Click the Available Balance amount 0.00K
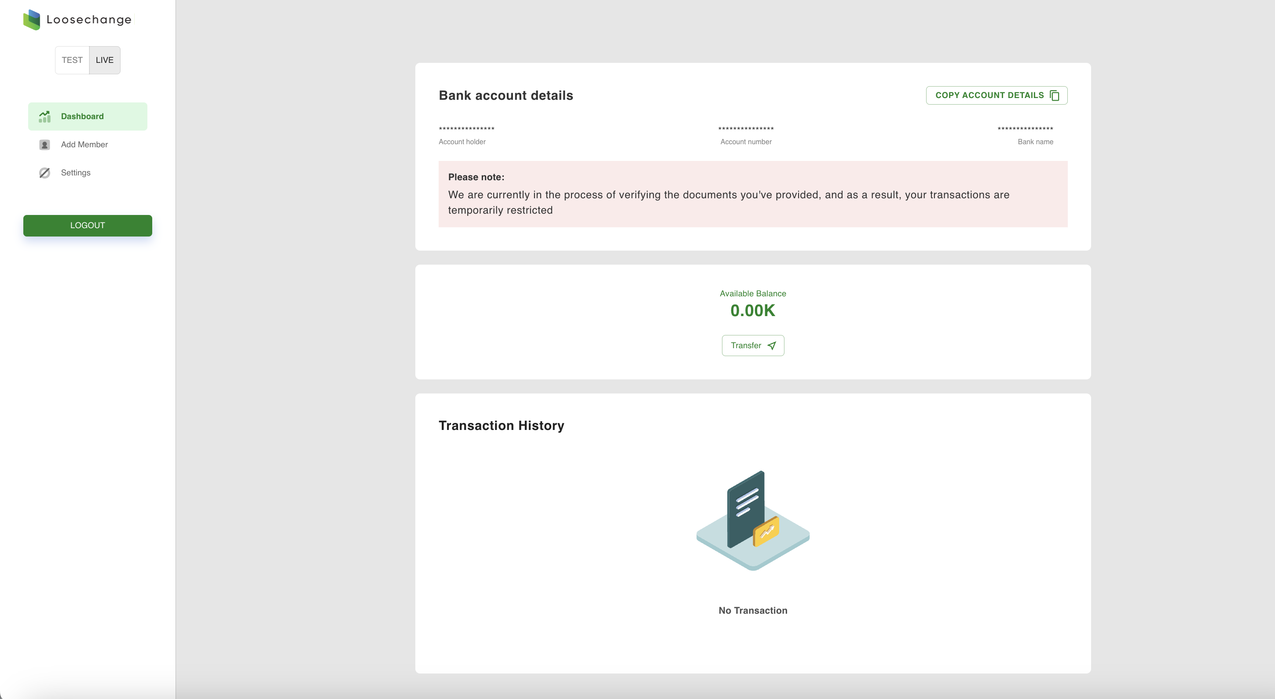This screenshot has height=699, width=1275. [x=752, y=311]
